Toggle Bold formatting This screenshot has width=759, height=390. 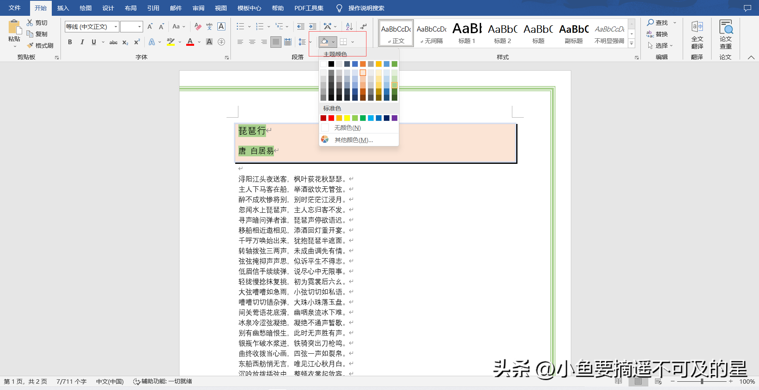pos(70,42)
